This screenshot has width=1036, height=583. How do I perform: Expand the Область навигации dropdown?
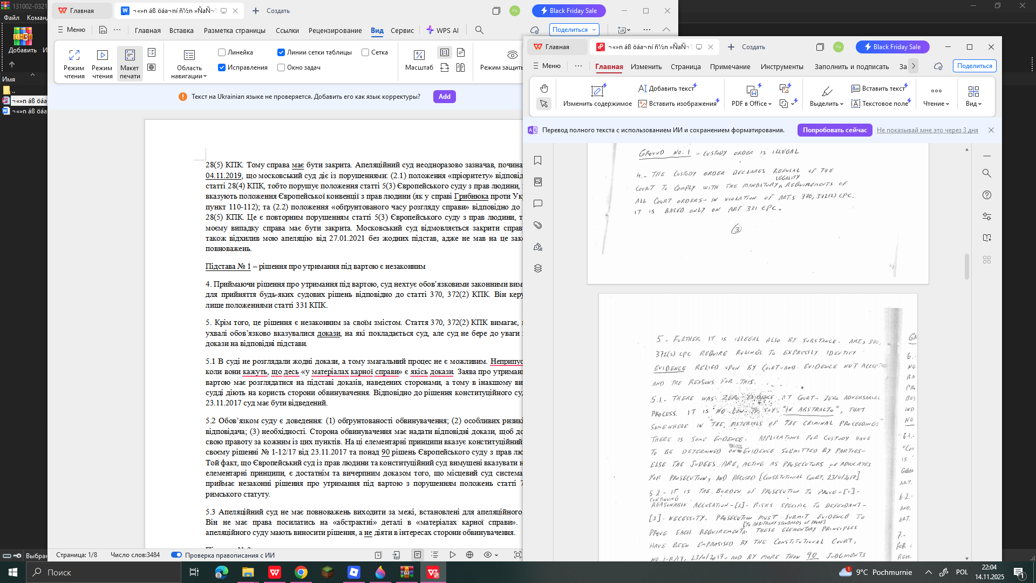point(189,64)
